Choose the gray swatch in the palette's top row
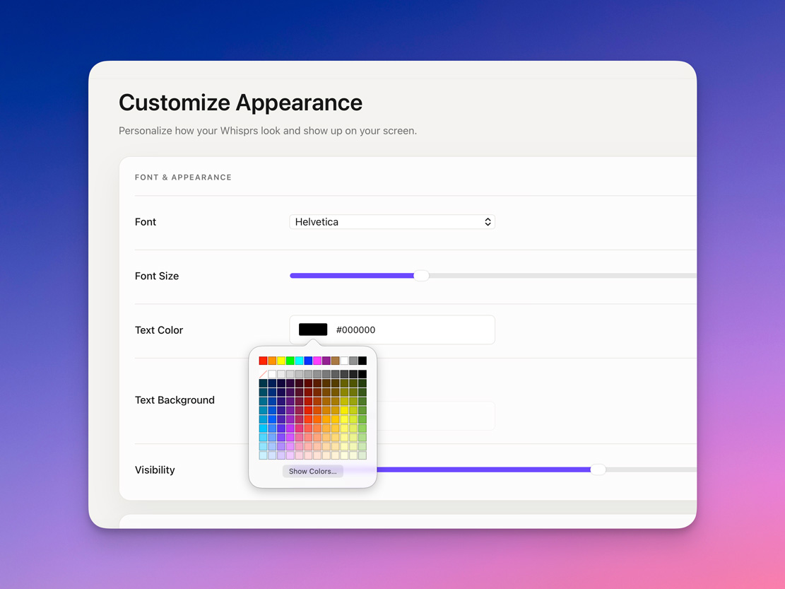 click(353, 361)
